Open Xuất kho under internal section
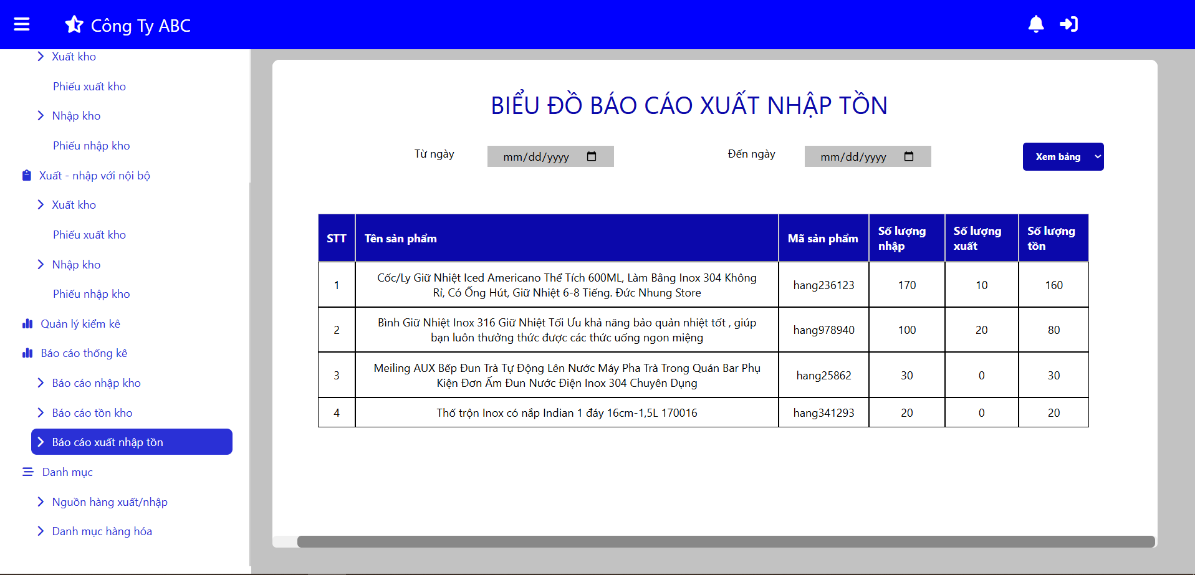The height and width of the screenshot is (575, 1195). [74, 205]
